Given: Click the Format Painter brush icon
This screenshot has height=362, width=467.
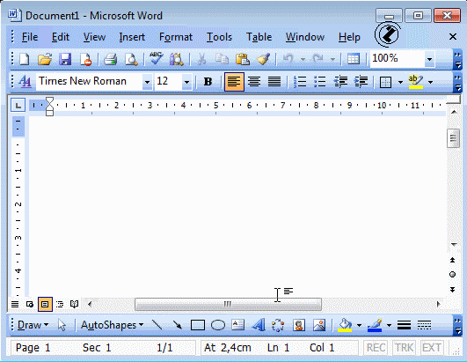Looking at the screenshot, I should [x=263, y=59].
